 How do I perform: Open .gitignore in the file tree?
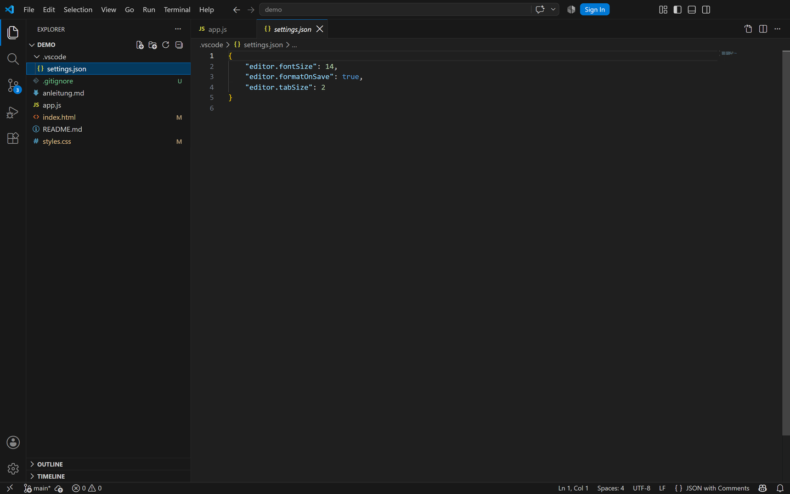[x=109, y=81]
